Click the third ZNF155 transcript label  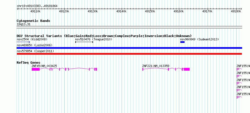pos(243,80)
